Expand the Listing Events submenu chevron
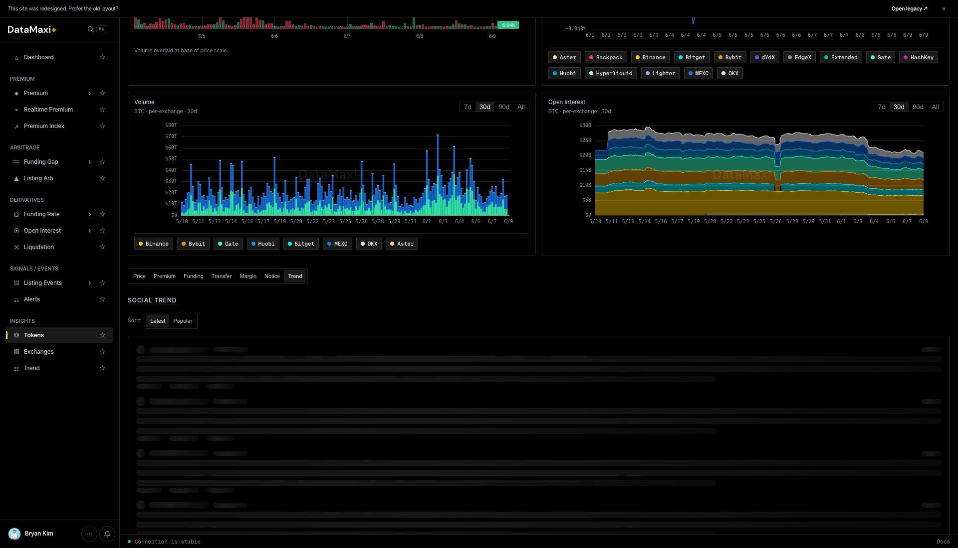The image size is (958, 548). click(90, 283)
